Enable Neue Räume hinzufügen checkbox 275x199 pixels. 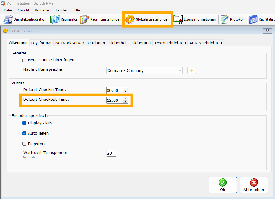click(x=24, y=60)
